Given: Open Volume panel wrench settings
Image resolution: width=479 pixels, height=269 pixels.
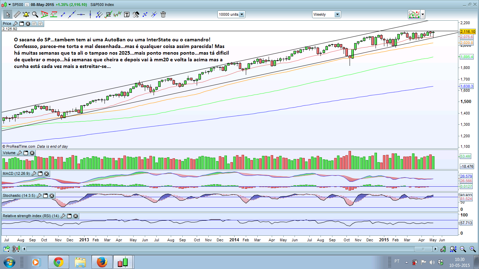Looking at the screenshot, I should click(x=20, y=153).
